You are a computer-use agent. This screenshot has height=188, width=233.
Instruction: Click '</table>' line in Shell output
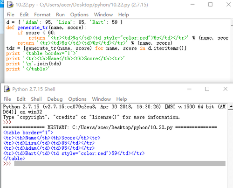(x=14, y=159)
